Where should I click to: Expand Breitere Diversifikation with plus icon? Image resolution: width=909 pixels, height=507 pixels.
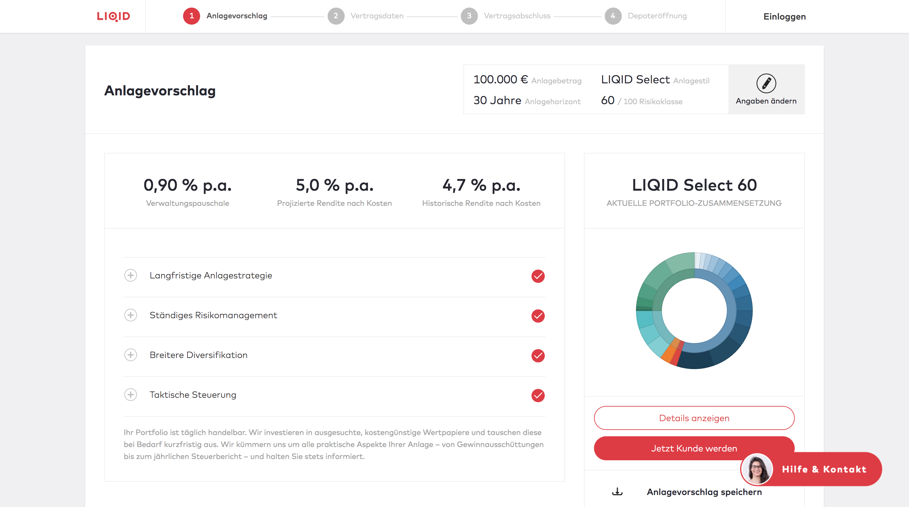tap(131, 355)
